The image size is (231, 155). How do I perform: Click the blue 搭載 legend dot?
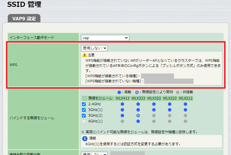coord(119,92)
